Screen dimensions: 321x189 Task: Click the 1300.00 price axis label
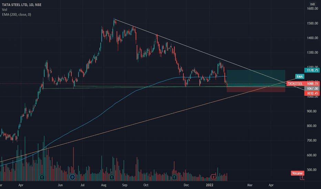312,53
